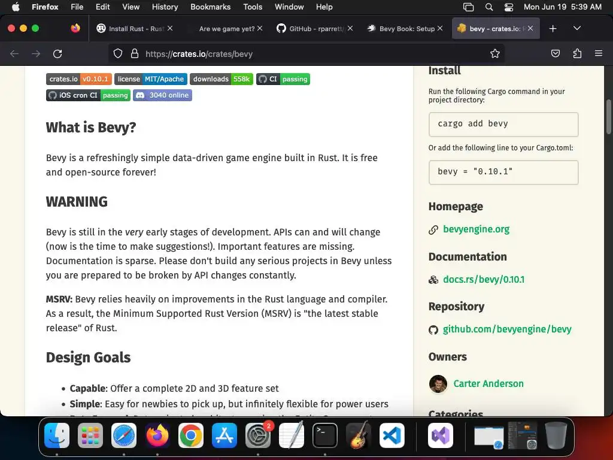The image size is (613, 460).
Task: Open the Bookmarks menu
Action: 210,7
